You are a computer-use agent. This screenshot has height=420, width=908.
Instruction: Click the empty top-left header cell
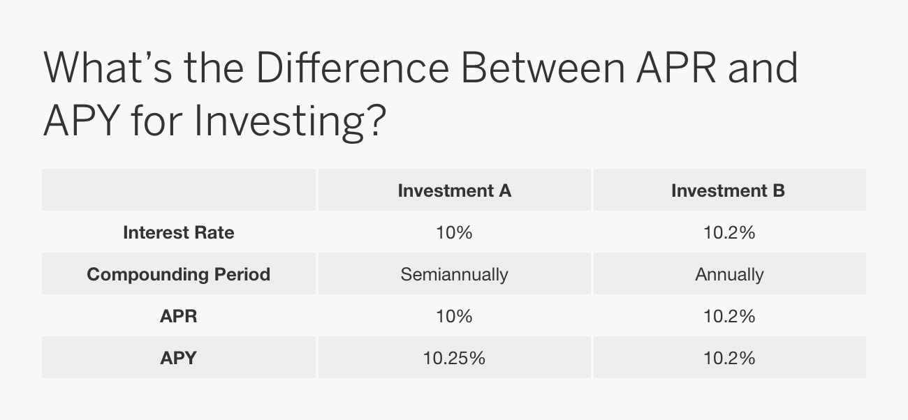[178, 190]
